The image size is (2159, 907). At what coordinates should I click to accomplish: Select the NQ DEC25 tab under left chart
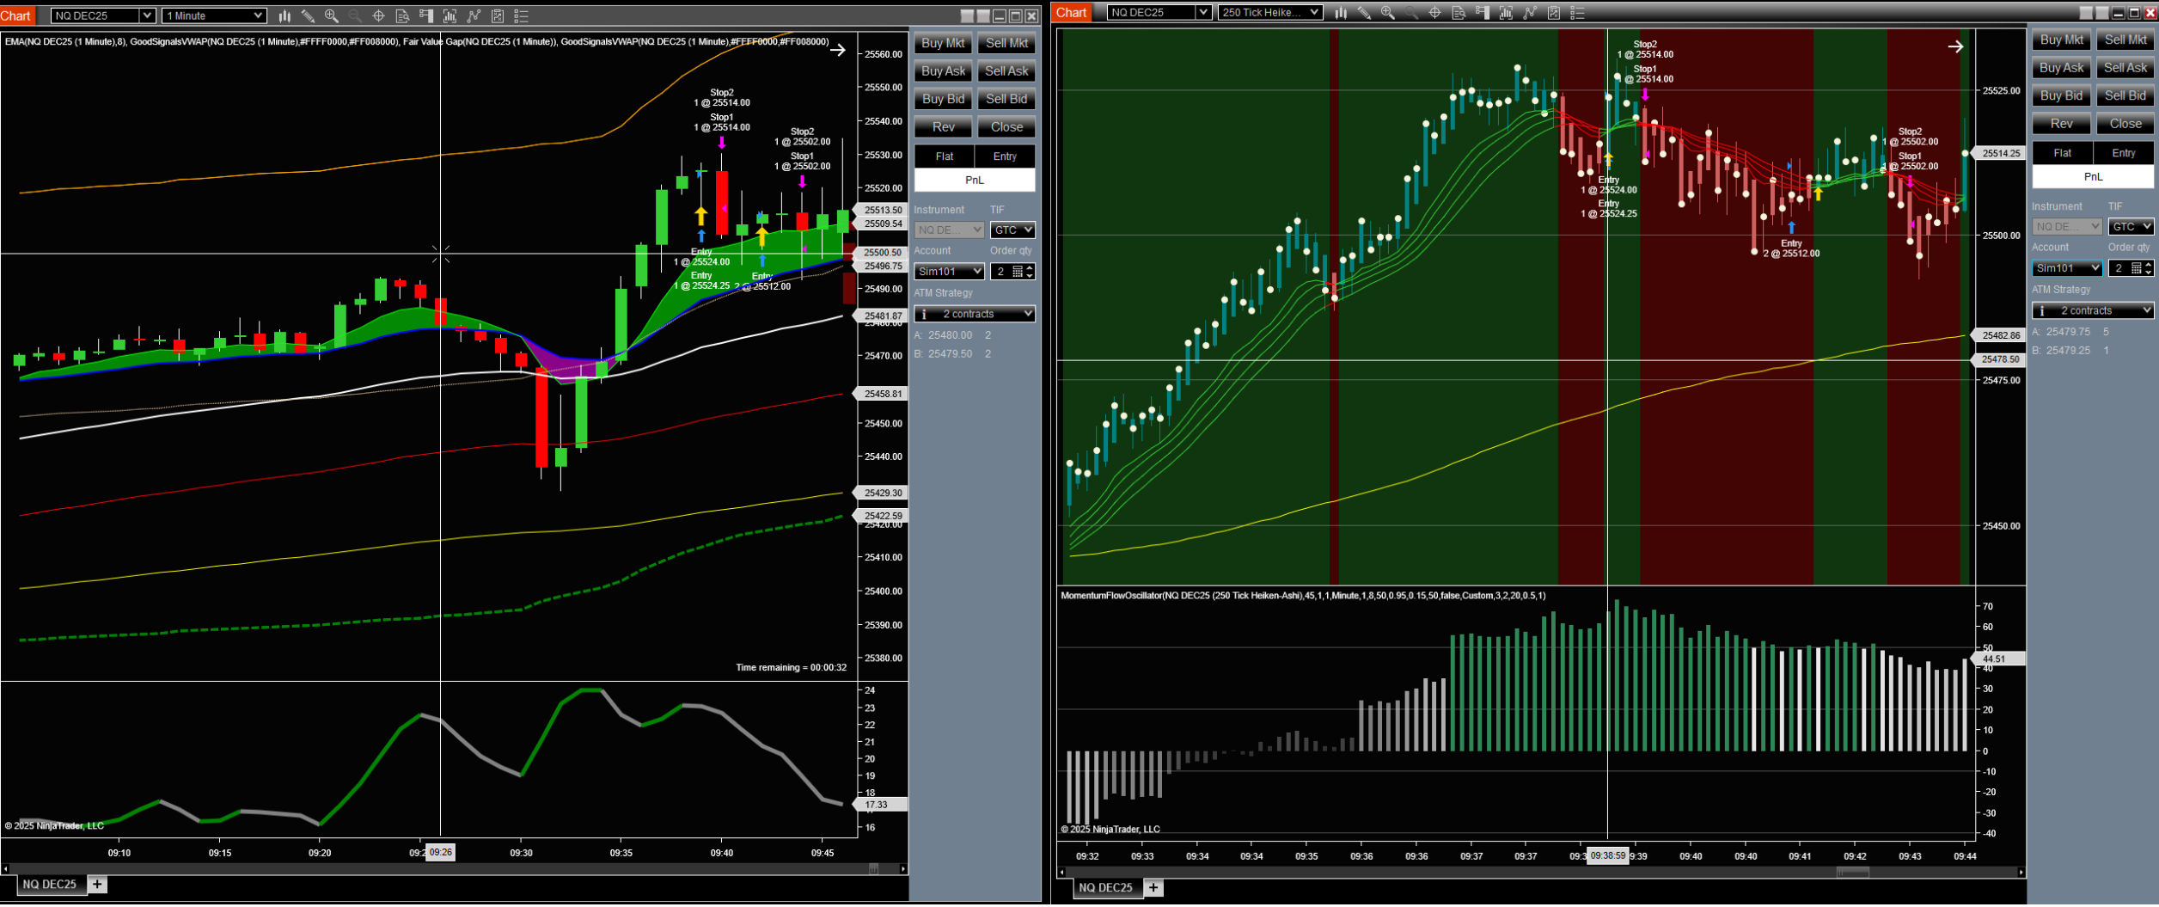pyautogui.click(x=49, y=885)
